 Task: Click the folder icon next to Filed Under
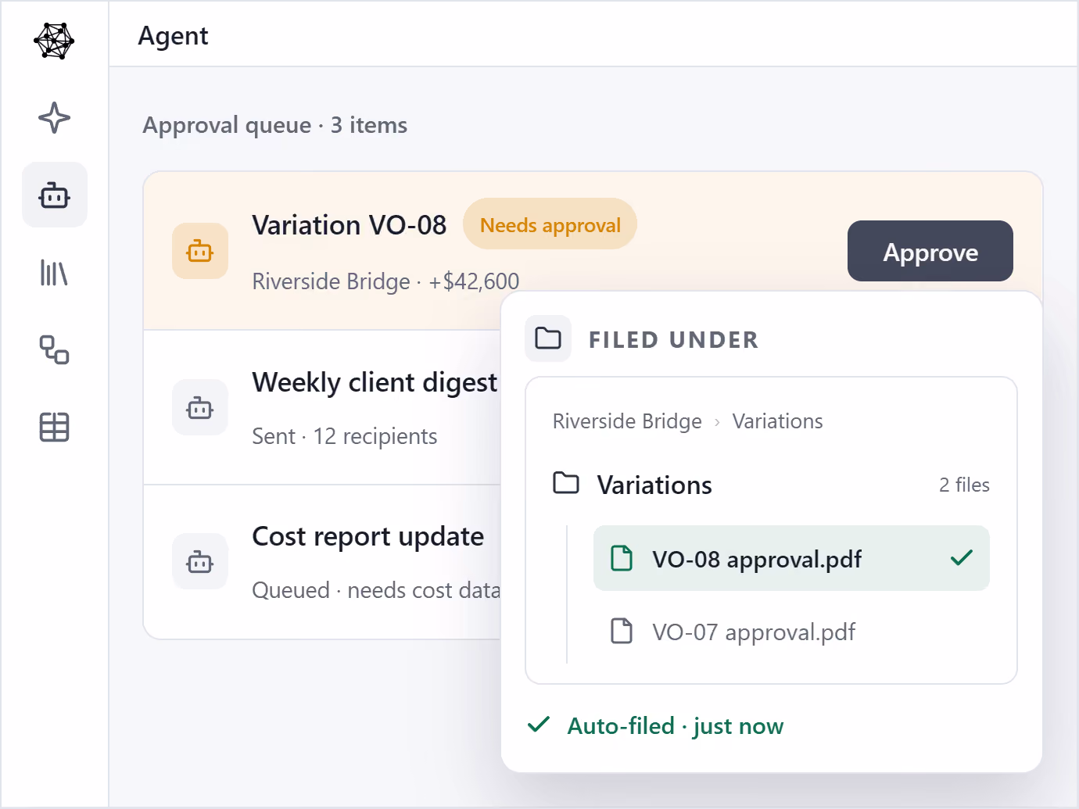point(548,338)
